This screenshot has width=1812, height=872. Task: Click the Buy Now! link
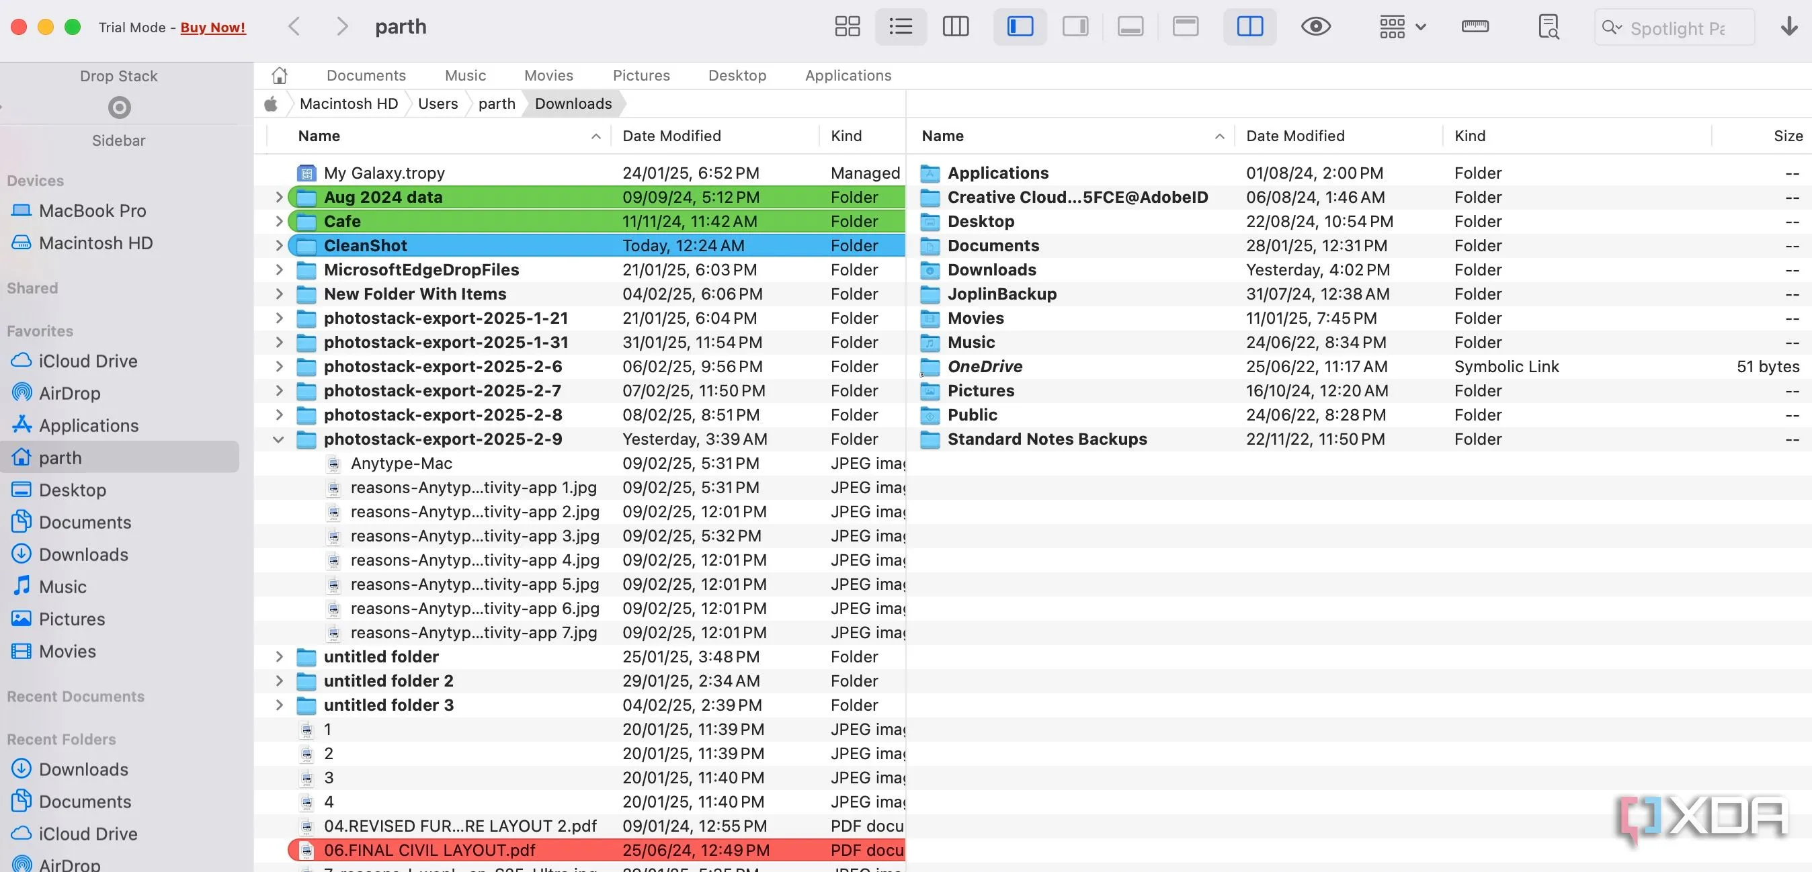(x=213, y=28)
